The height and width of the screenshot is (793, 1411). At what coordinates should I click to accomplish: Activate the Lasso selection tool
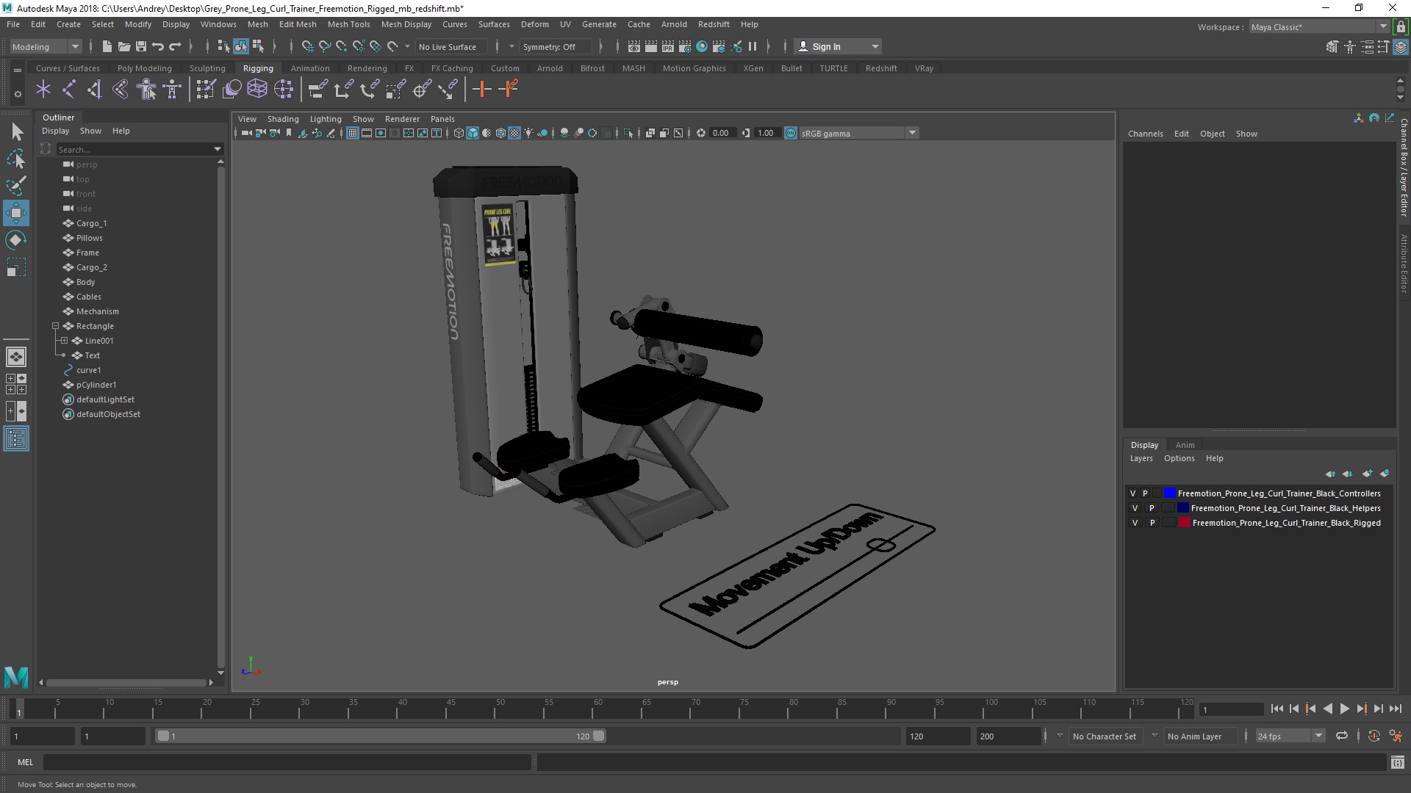tap(16, 159)
